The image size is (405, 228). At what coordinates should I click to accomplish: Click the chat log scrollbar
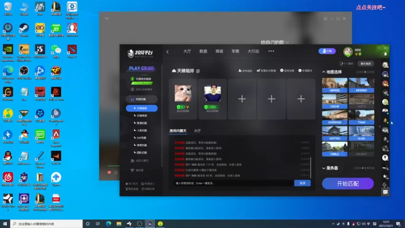(x=310, y=168)
